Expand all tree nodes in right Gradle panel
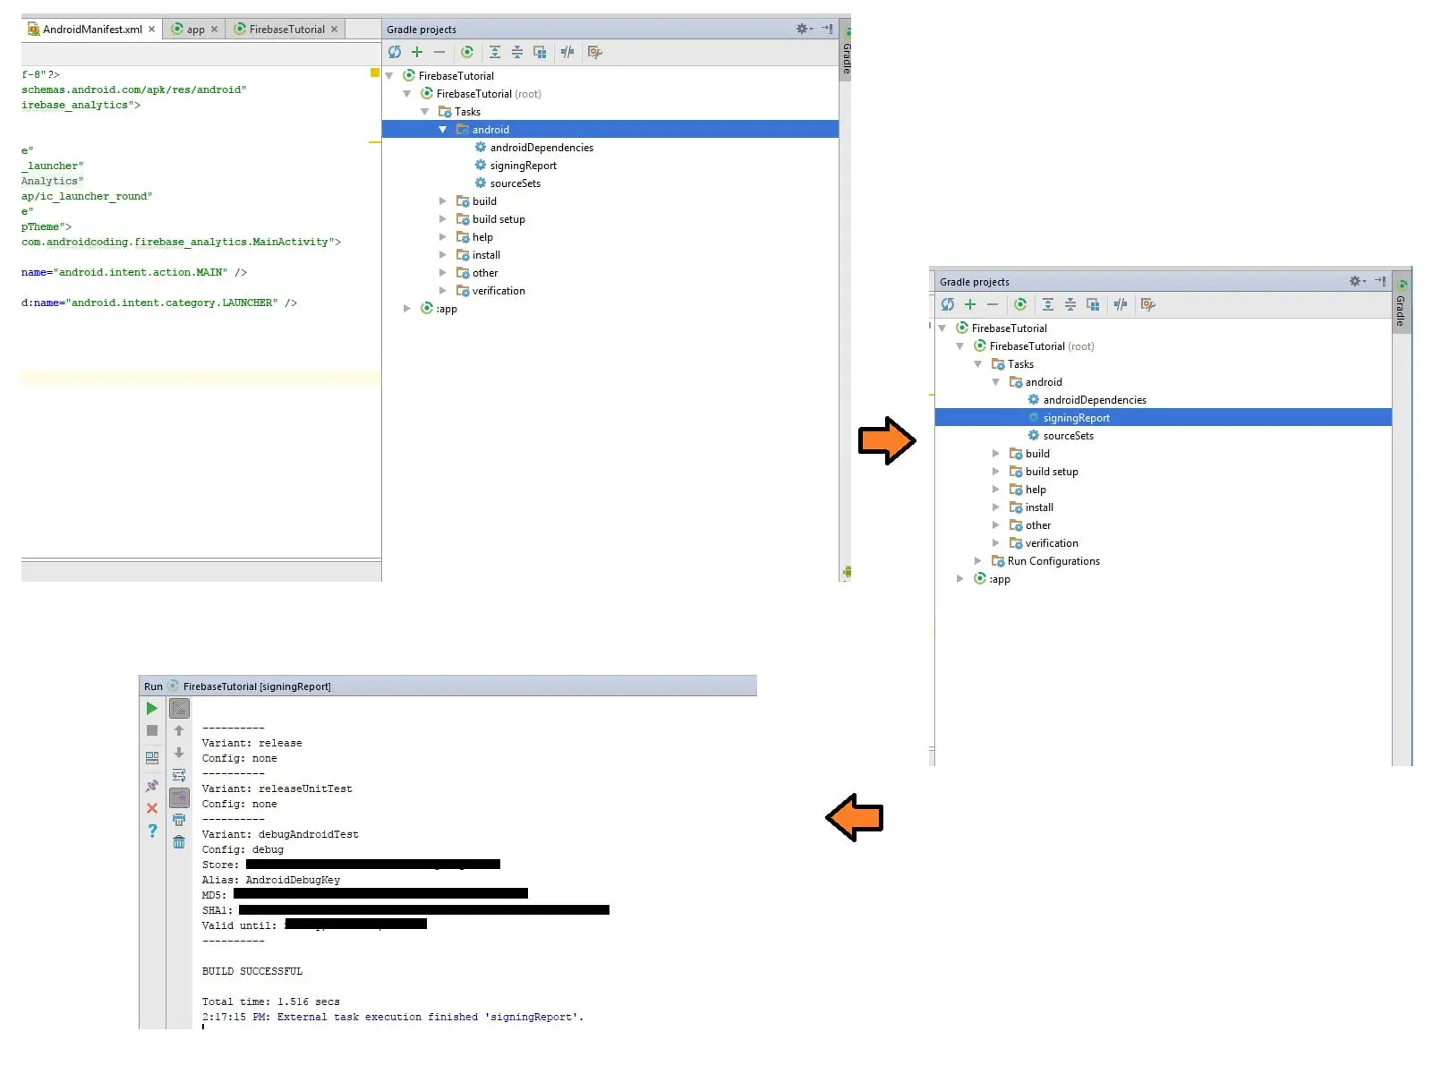The width and height of the screenshot is (1432, 1074). [x=1048, y=304]
